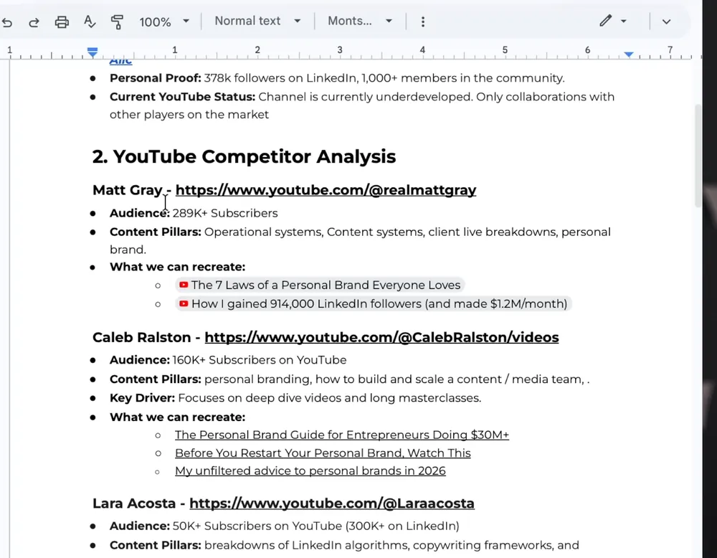717x558 pixels.
Task: Activate the Paint format roller icon
Action: coord(117,22)
